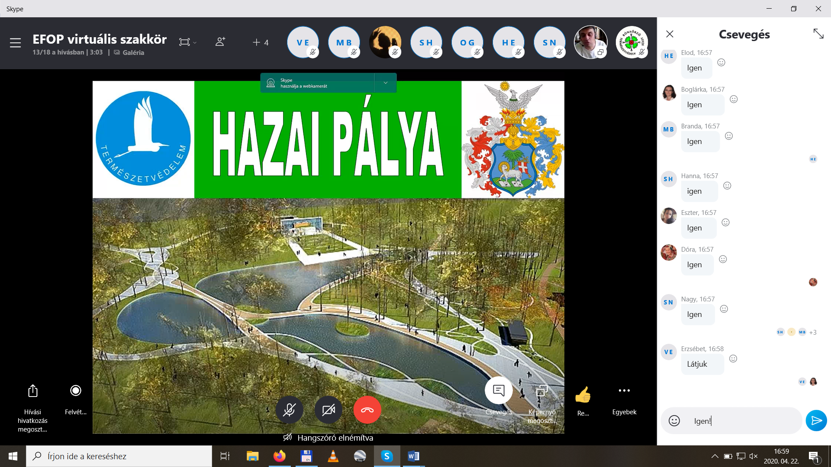This screenshot has width=831, height=467.
Task: Click the Windows taskbar search box
Action: [x=119, y=456]
